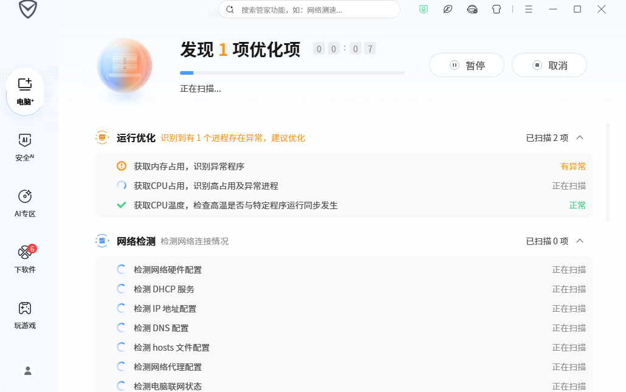
Task: Click the green shield protection icon
Action: tap(424, 9)
